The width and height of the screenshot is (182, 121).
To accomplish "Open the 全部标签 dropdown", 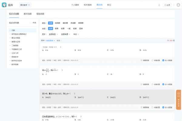I will point(53,34).
